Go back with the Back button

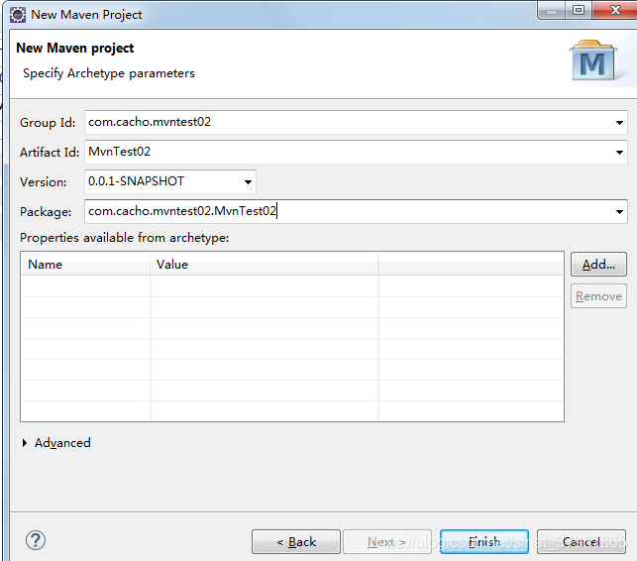(x=296, y=541)
